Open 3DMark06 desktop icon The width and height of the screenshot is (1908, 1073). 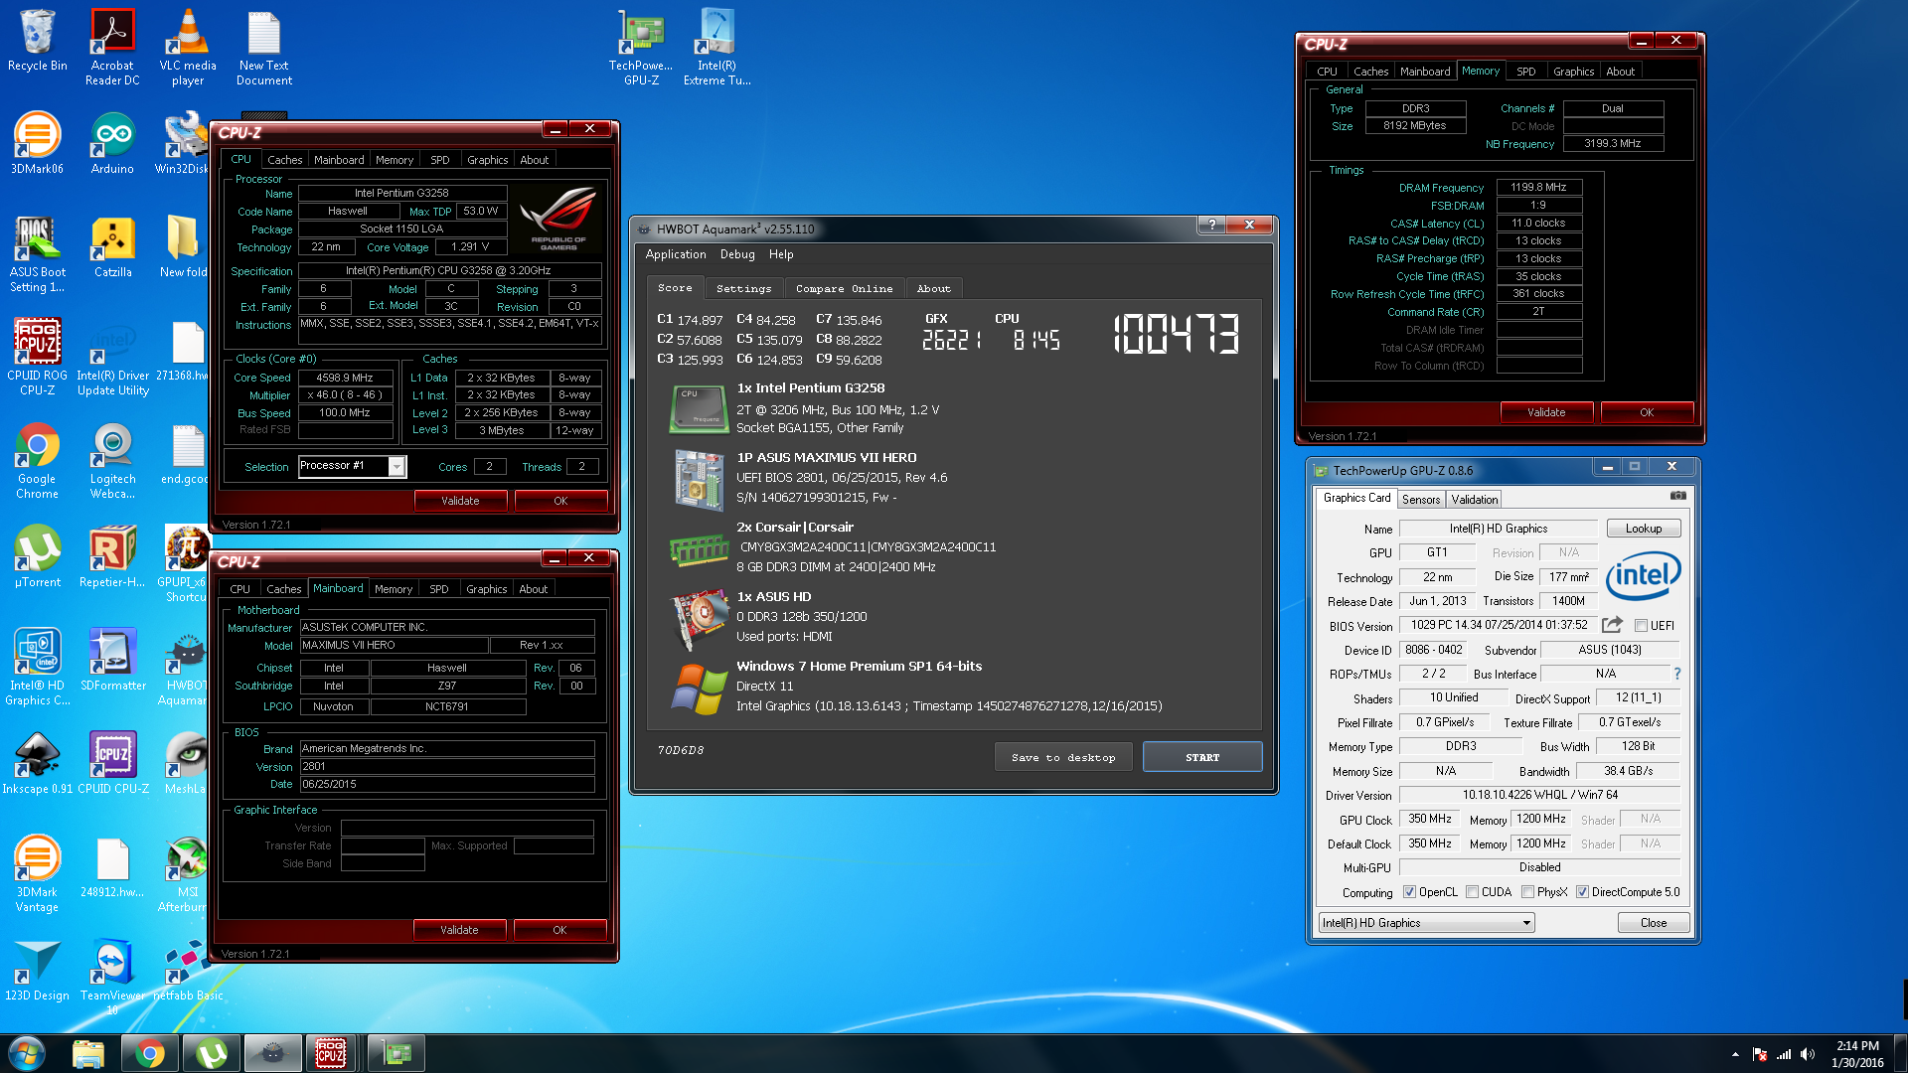[37, 143]
